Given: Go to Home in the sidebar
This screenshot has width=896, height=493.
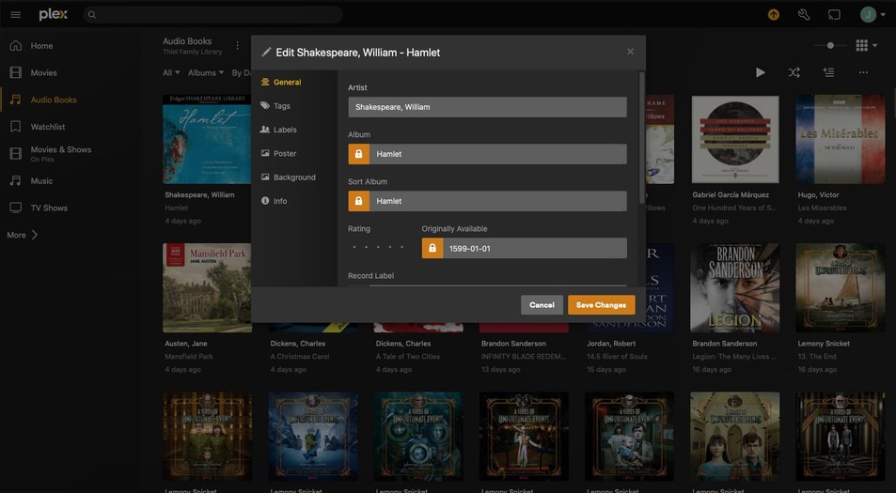Looking at the screenshot, I should (x=41, y=46).
